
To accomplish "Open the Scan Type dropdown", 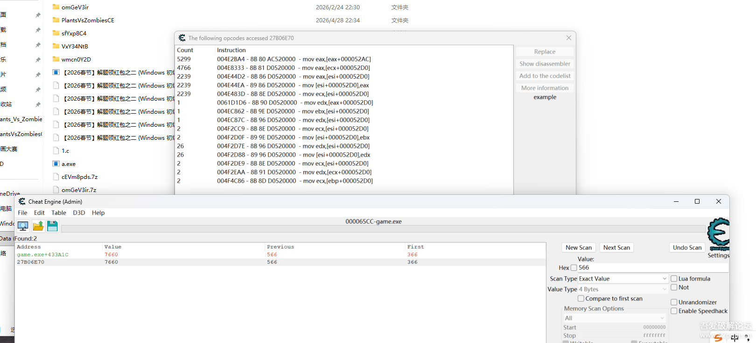I will [x=623, y=279].
